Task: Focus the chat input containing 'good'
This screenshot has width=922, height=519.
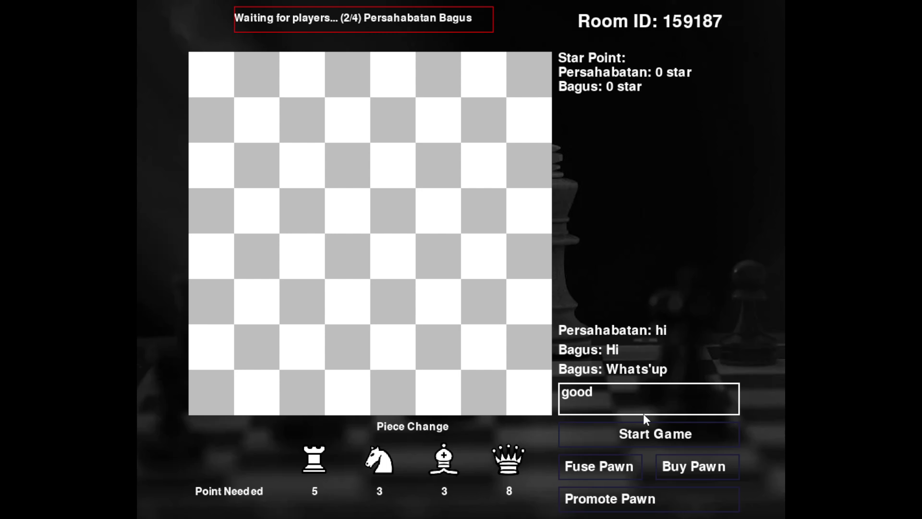Action: (649, 399)
